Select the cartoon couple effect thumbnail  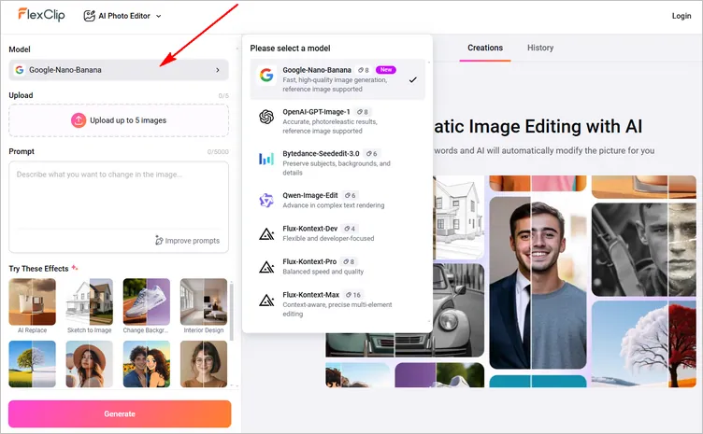147,364
